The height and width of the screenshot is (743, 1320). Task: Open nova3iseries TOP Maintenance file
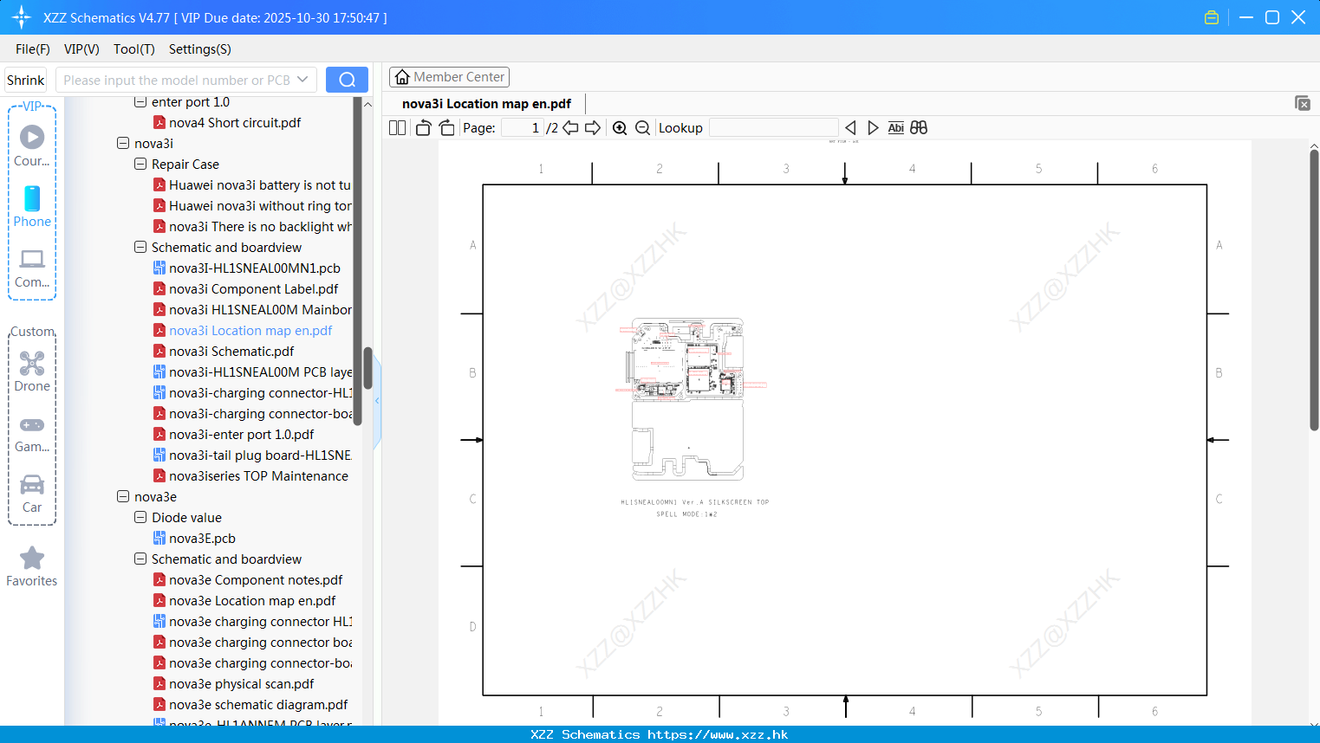(x=258, y=476)
